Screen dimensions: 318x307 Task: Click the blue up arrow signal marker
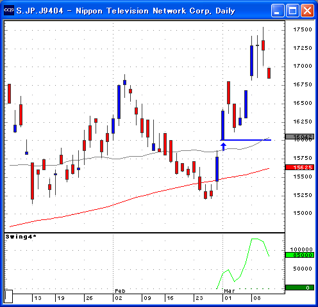(223, 147)
